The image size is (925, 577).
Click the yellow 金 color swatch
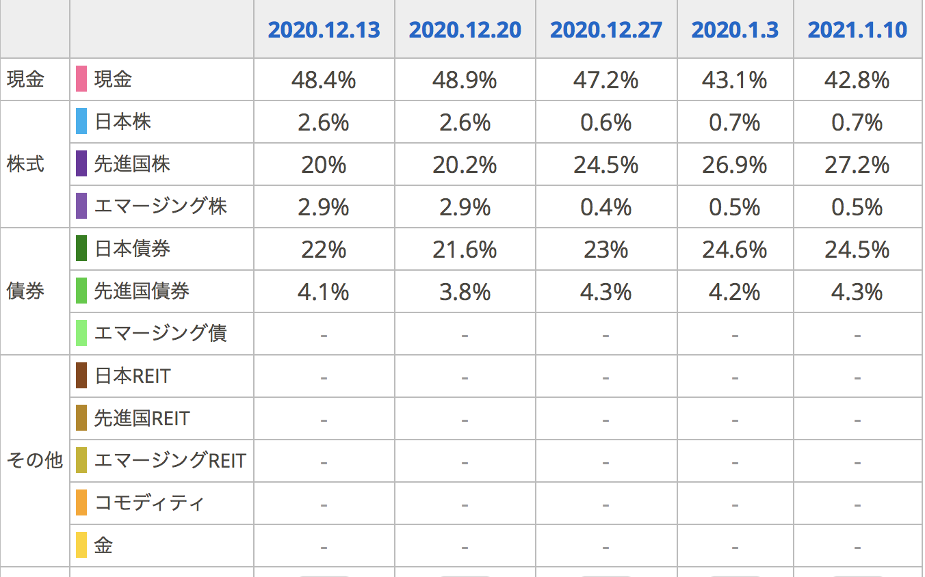81,546
